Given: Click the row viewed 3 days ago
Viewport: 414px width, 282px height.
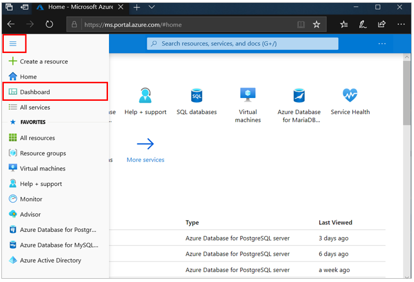Looking at the screenshot, I should (248, 238).
